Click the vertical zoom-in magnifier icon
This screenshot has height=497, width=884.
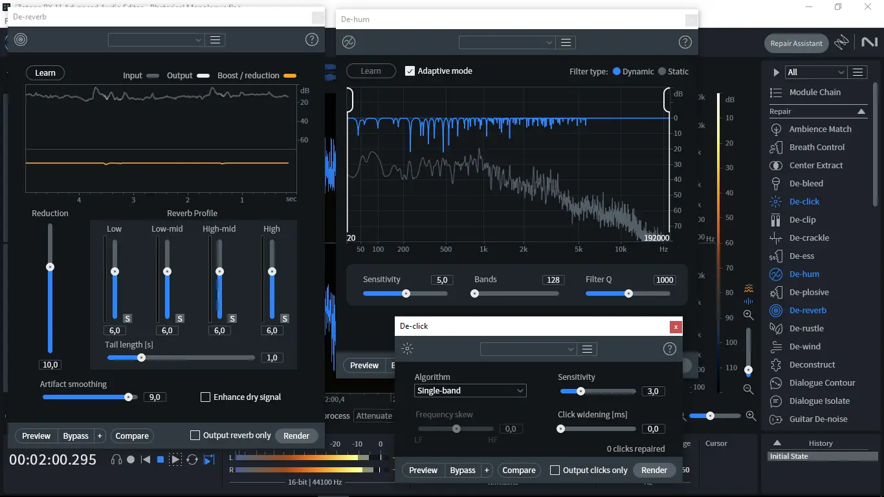(x=749, y=315)
